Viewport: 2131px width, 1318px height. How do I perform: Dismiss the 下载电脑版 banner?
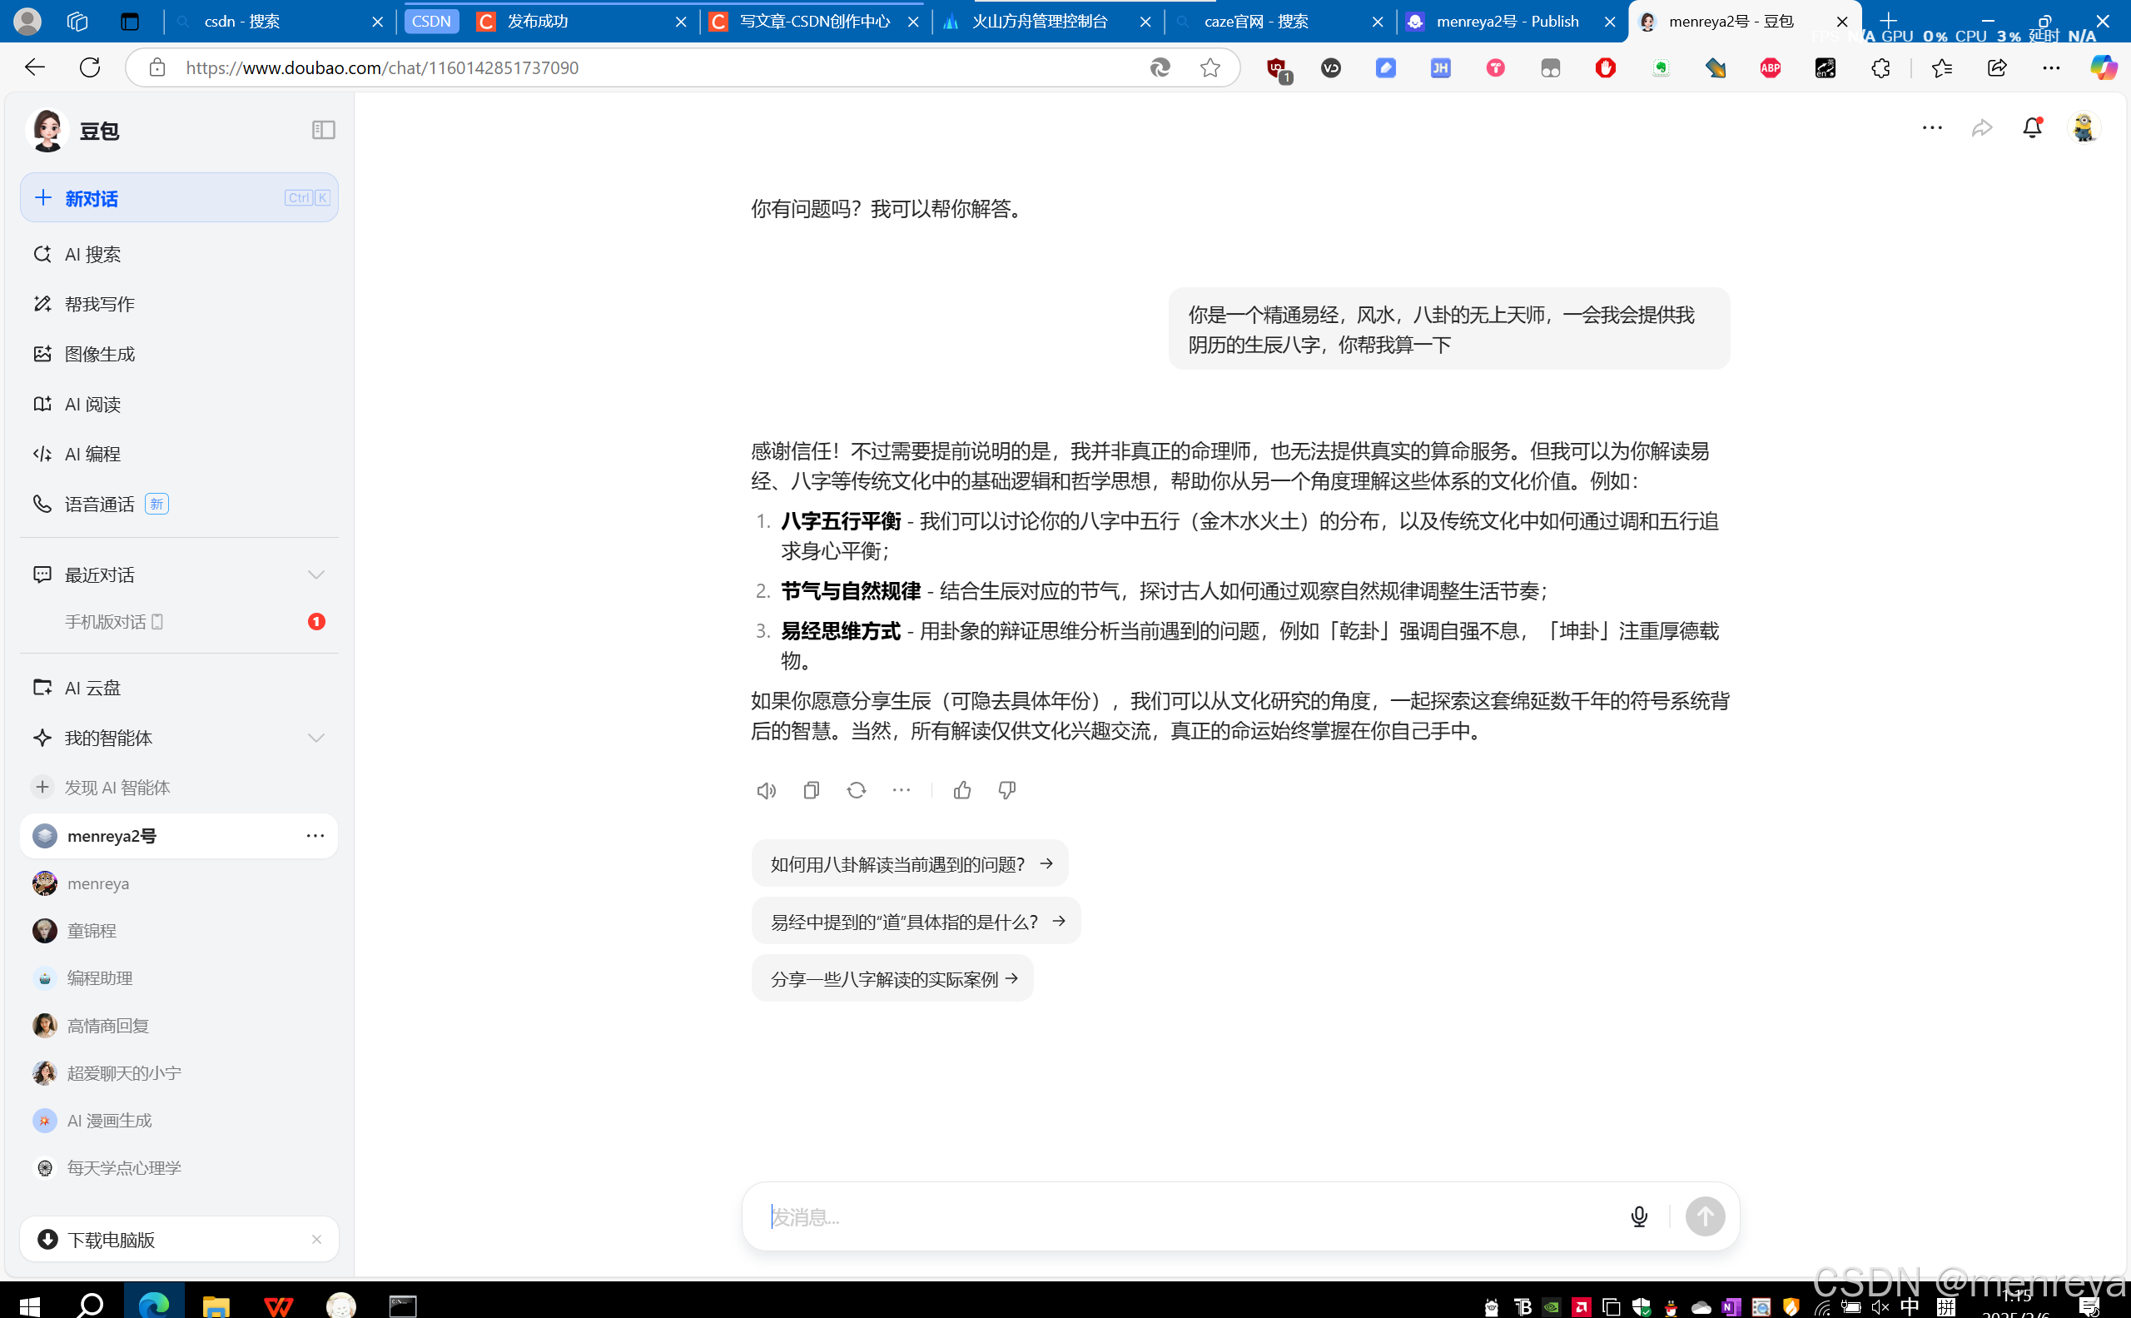click(316, 1240)
